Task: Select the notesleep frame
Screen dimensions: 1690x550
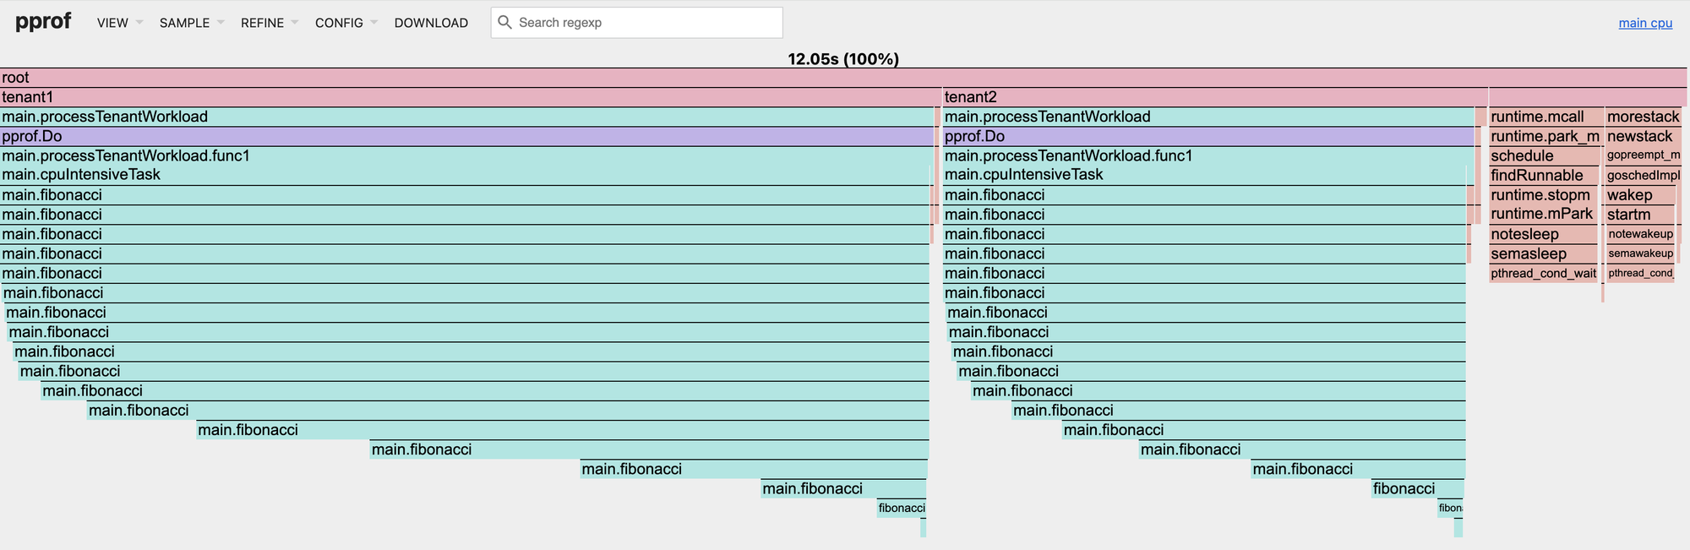Action: click(1544, 234)
